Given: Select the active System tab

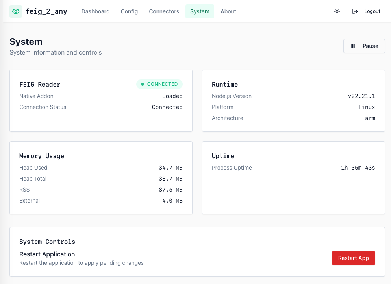Looking at the screenshot, I should coord(200,11).
